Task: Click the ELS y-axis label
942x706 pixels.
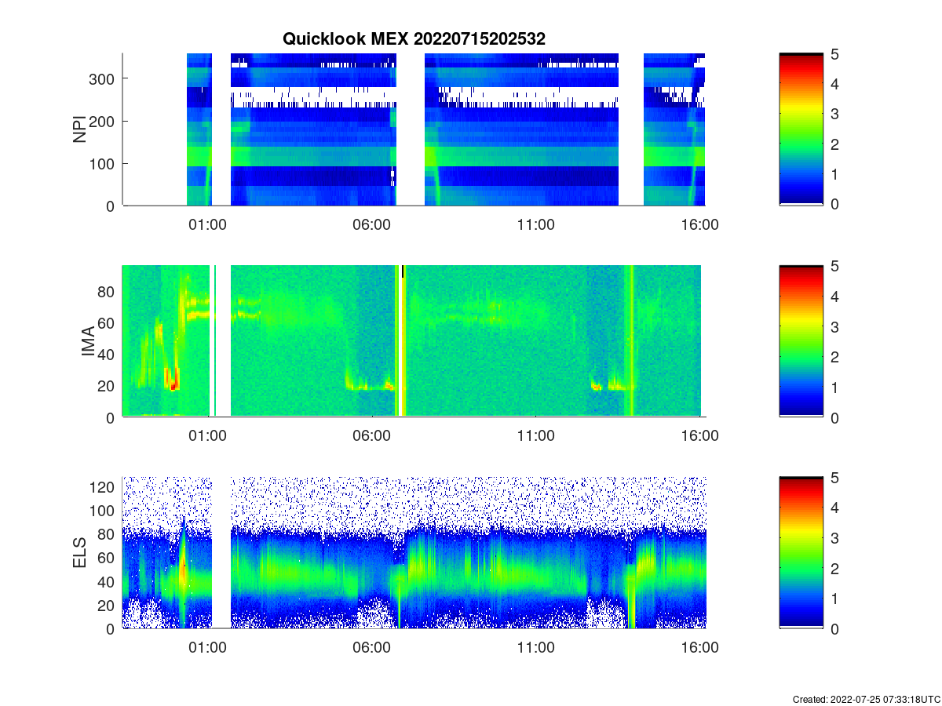Action: pos(80,552)
